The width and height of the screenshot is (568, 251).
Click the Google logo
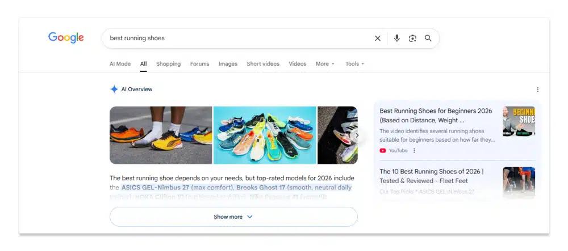pos(66,37)
